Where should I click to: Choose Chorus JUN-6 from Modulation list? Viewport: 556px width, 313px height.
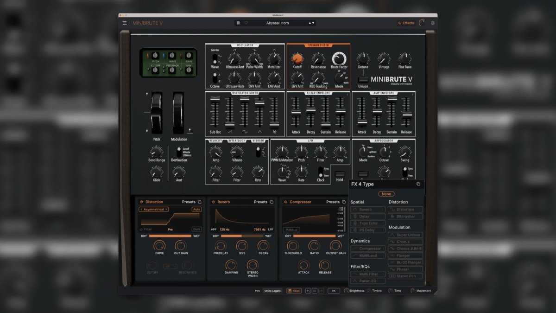coord(405,249)
